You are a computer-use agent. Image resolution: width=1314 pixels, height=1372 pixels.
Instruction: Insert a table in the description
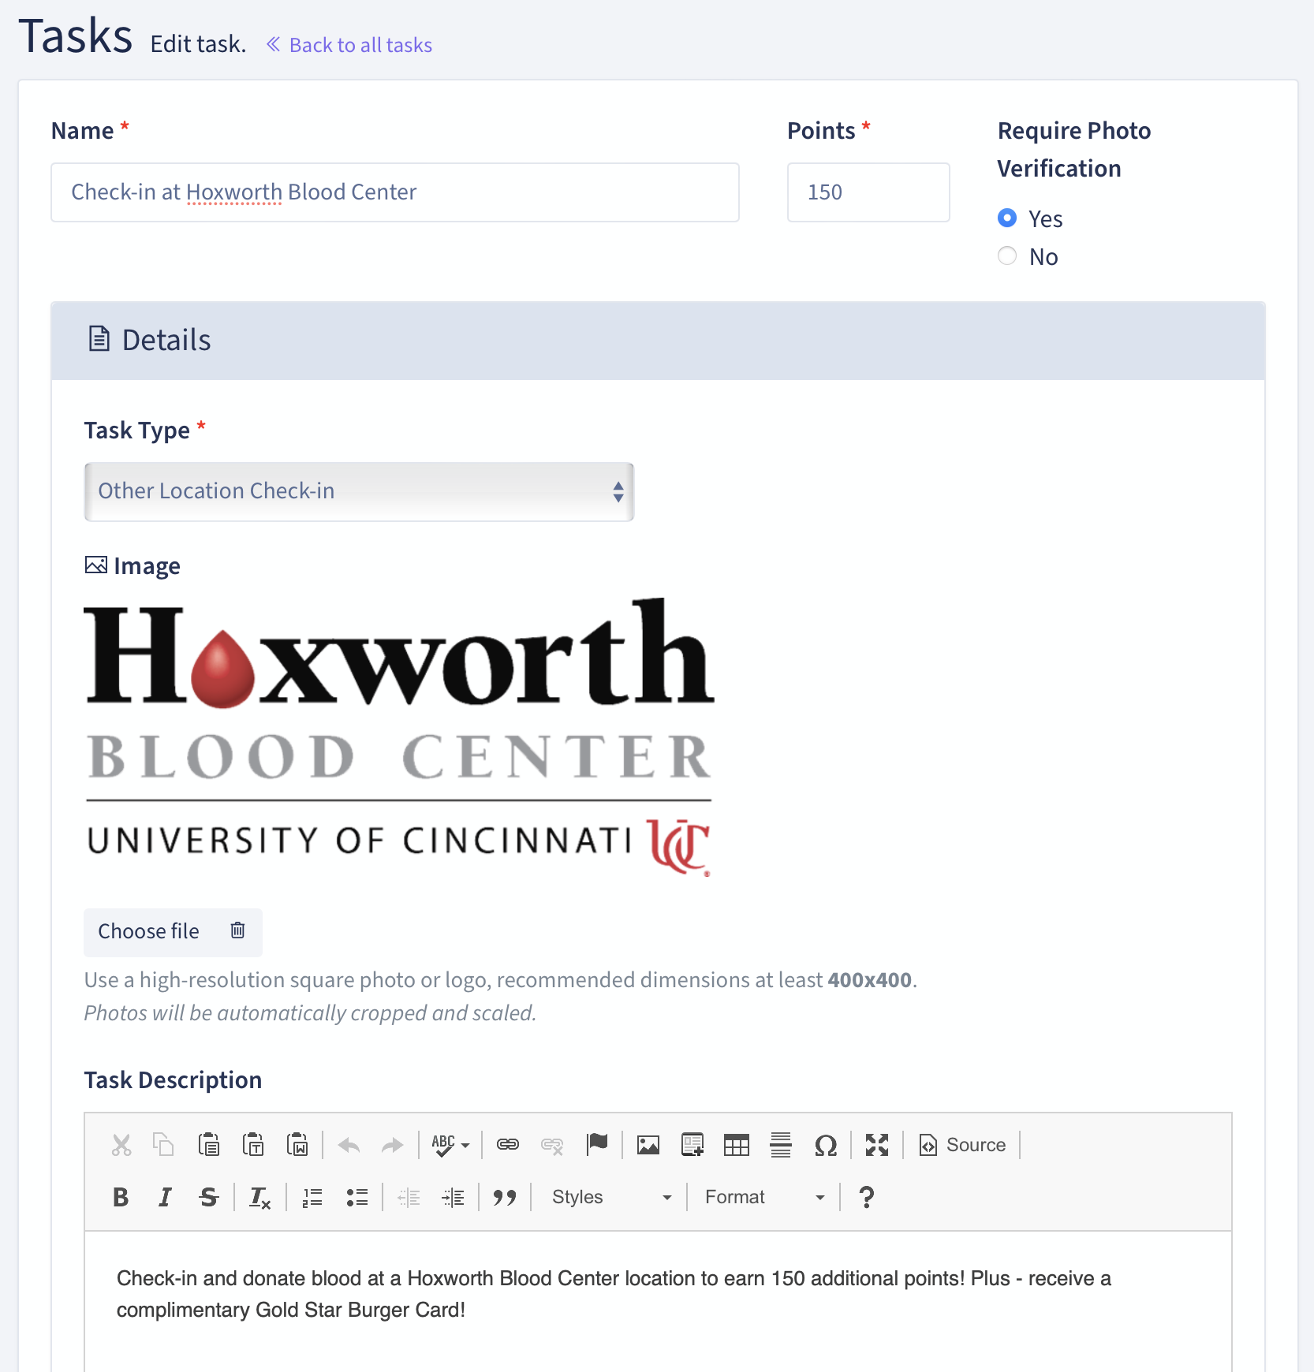point(737,1145)
